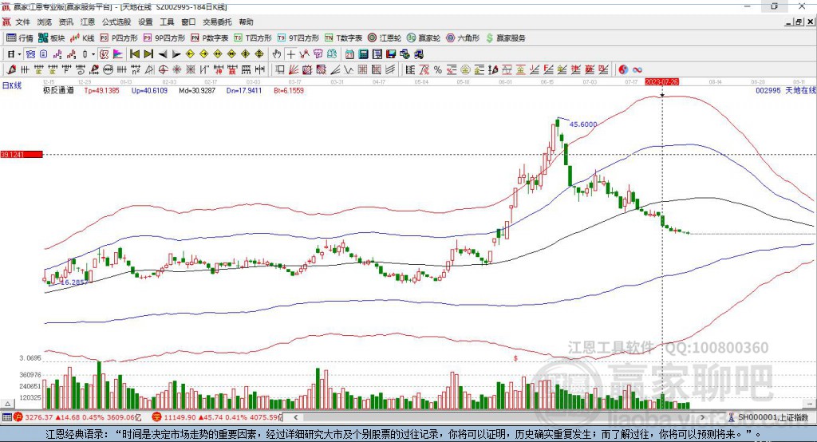817x442 pixels.
Task: Select the zigzag wave line tool
Action: pyautogui.click(x=349, y=70)
